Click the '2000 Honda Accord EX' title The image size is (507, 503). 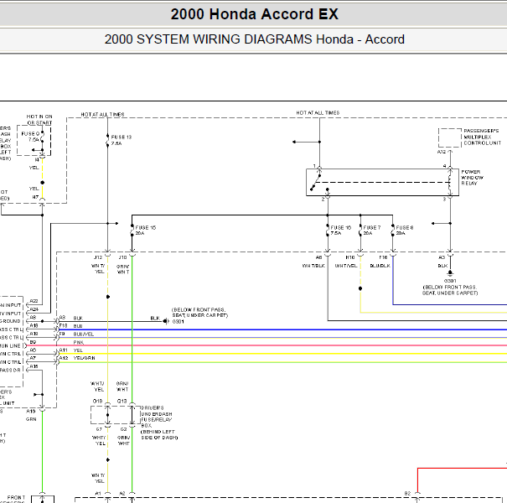254,14
